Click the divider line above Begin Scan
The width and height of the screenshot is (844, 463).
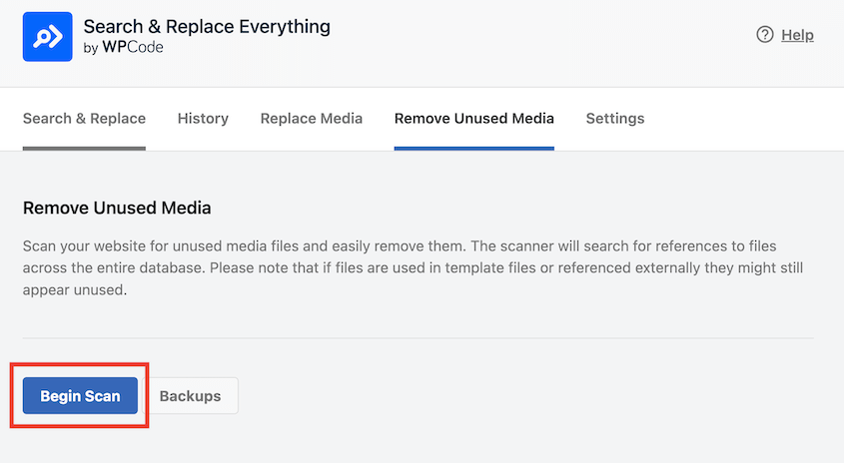pyautogui.click(x=418, y=338)
